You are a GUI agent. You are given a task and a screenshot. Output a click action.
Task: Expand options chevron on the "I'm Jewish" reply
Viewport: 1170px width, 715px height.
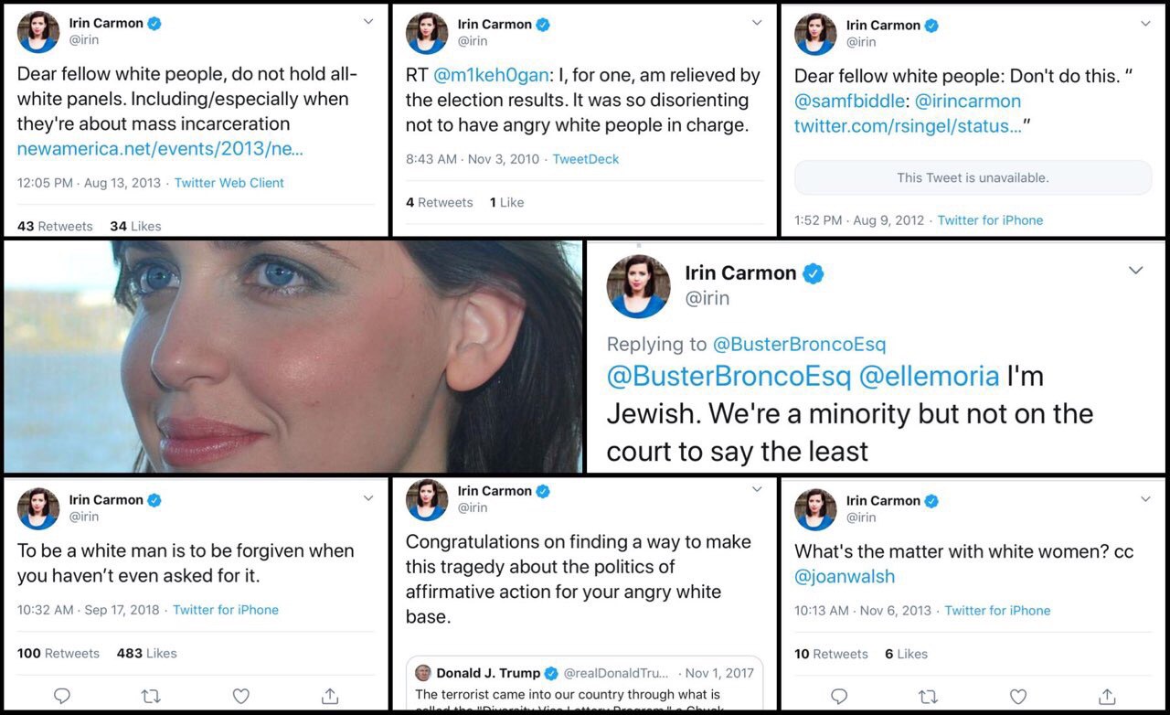[x=1135, y=271]
